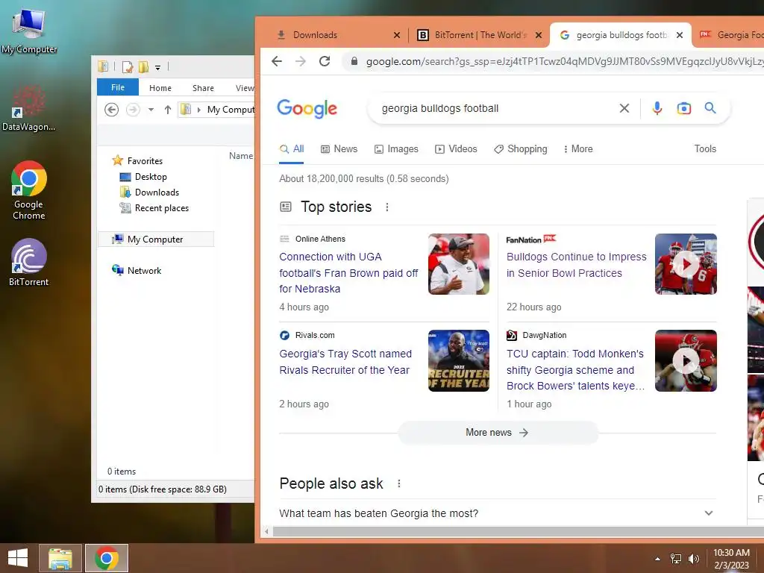Clear the search query with X
Viewport: 764px width, 573px height.
click(624, 108)
